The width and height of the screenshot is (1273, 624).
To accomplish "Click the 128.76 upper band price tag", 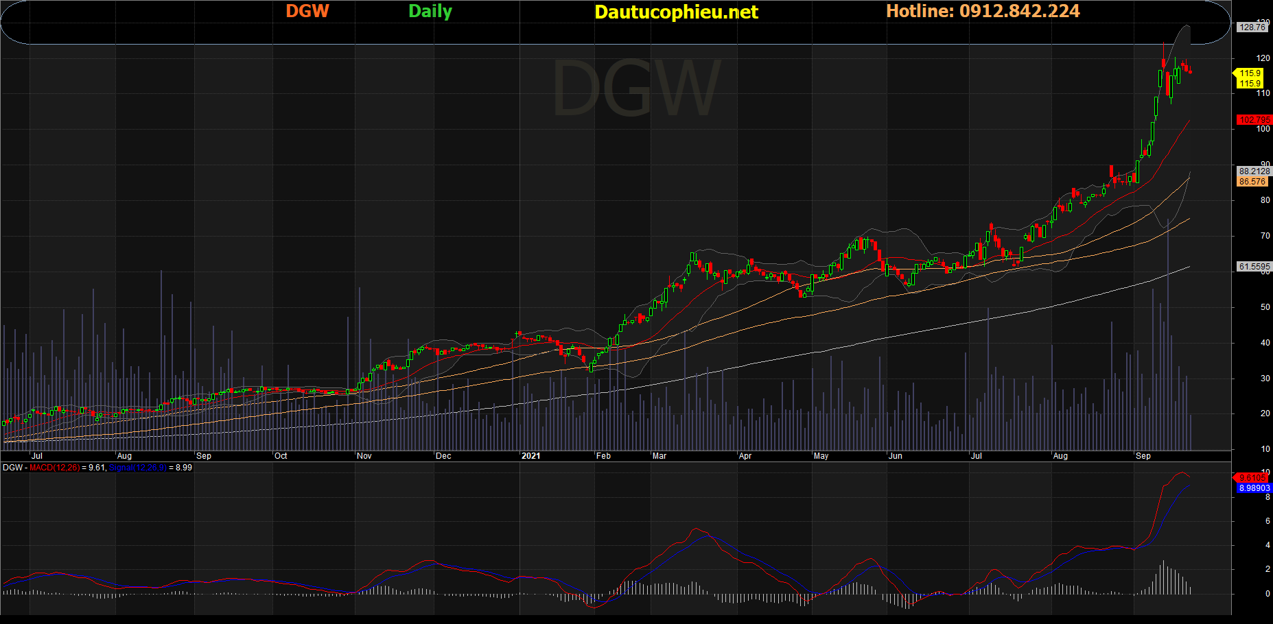I will 1252,27.
